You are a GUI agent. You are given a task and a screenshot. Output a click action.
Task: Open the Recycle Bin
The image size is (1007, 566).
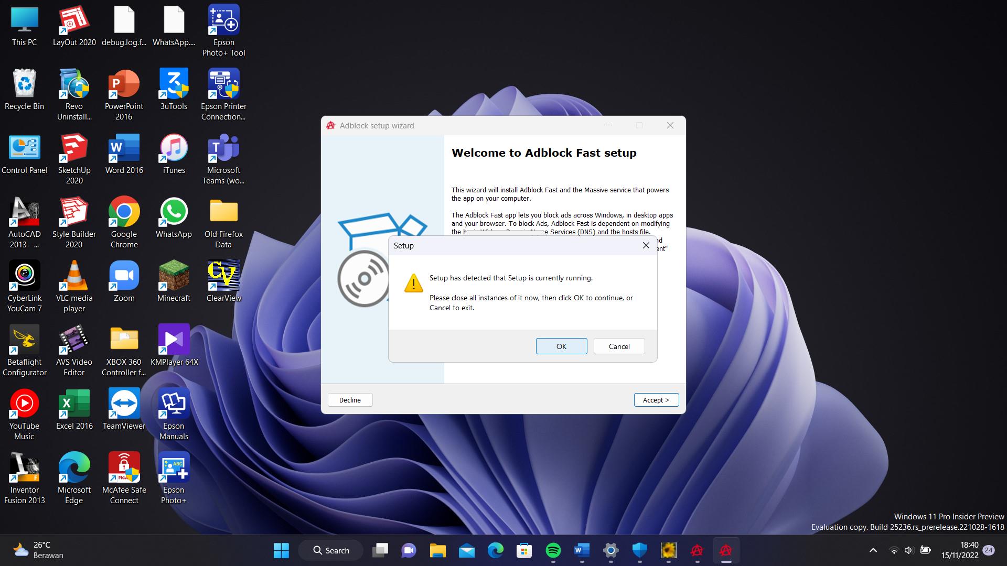pyautogui.click(x=24, y=84)
